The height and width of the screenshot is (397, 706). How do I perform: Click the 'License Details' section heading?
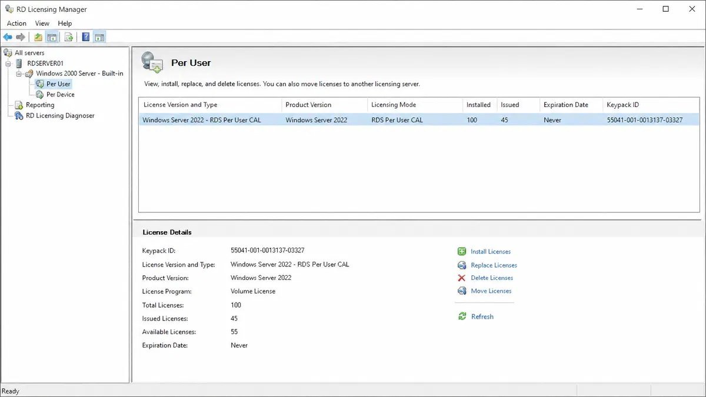click(x=167, y=232)
